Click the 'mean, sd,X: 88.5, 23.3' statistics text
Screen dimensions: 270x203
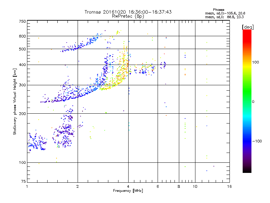(x=224, y=17)
